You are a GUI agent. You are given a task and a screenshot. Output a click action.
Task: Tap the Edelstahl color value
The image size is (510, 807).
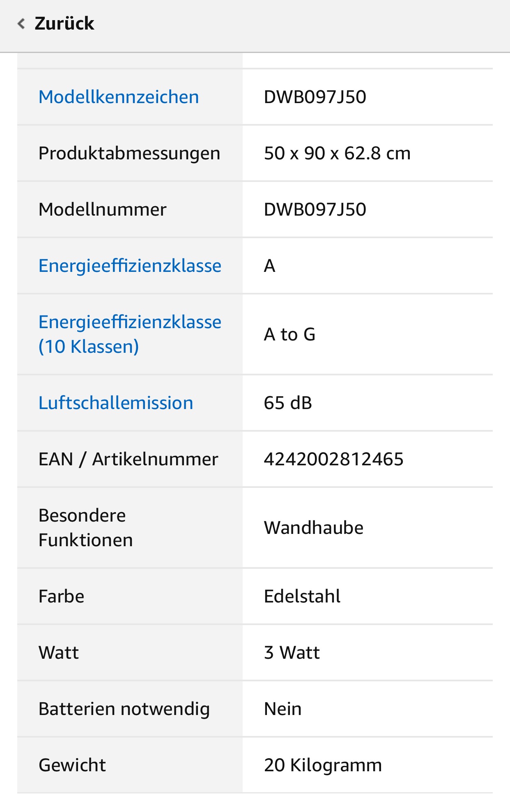click(302, 596)
